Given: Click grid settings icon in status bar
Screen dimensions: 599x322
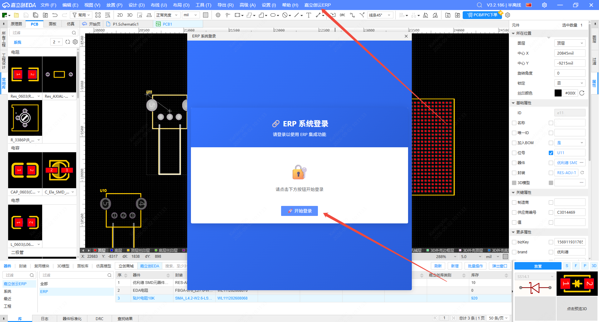Looking at the screenshot, I should (x=505, y=256).
